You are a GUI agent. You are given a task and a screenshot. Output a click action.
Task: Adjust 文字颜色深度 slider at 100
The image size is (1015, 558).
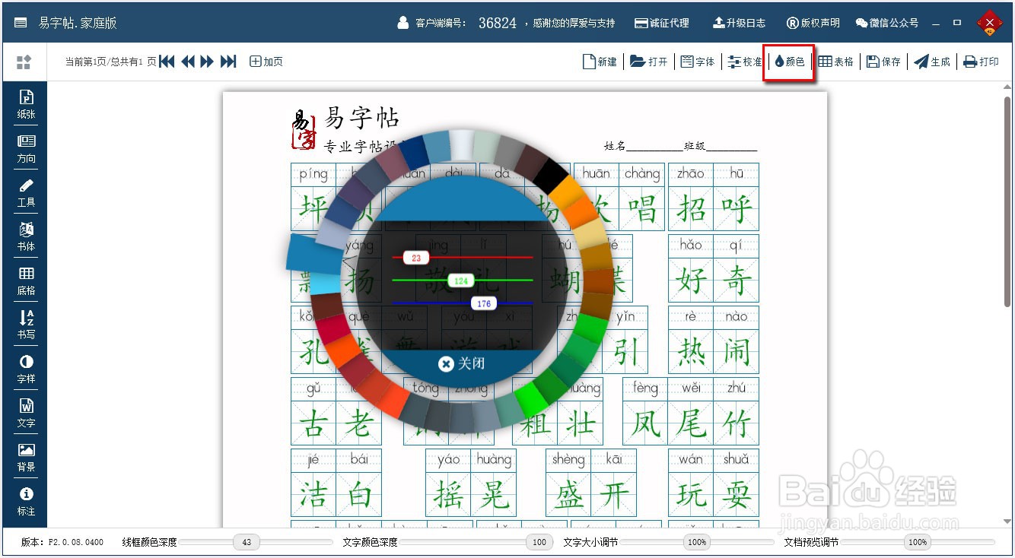click(539, 542)
